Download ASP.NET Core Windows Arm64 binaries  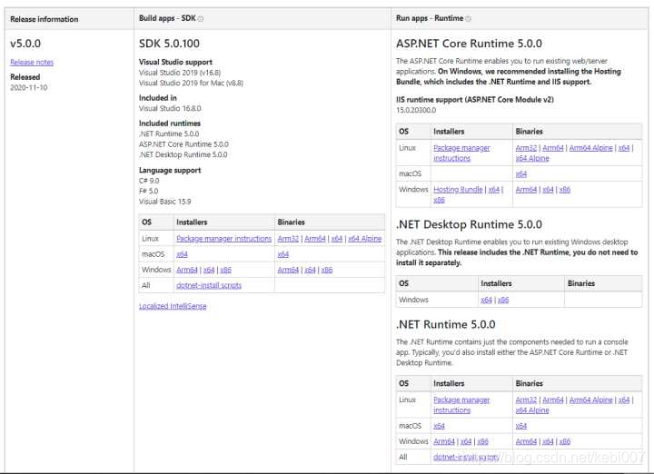pos(526,189)
